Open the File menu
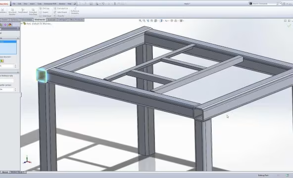 click(14, 4)
